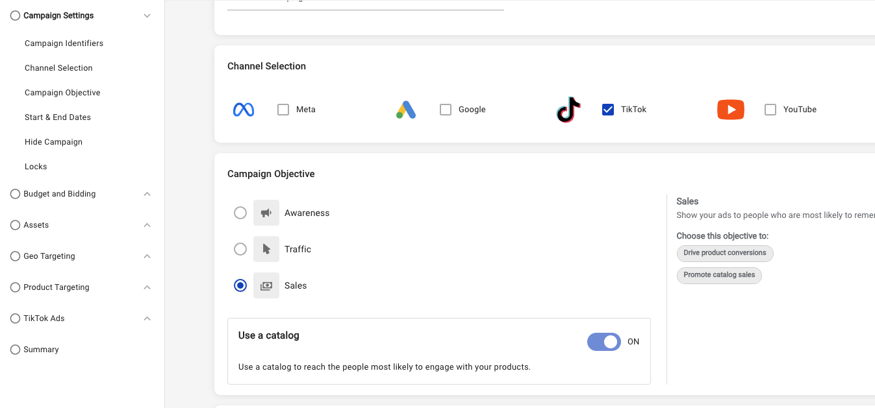
Task: Click the Drive product conversions chip
Action: 724,253
